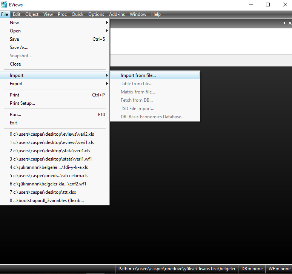This screenshot has height=274, width=292.
Task: Open the Object menu
Action: tap(32, 14)
